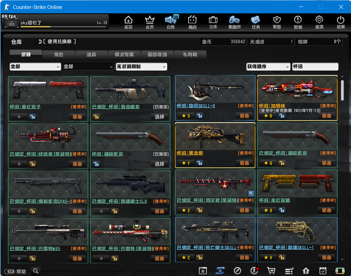Screen dimensions: 351x276
Task: Toggle the star Z favorite on 毁灭者 card
Action: (186, 210)
